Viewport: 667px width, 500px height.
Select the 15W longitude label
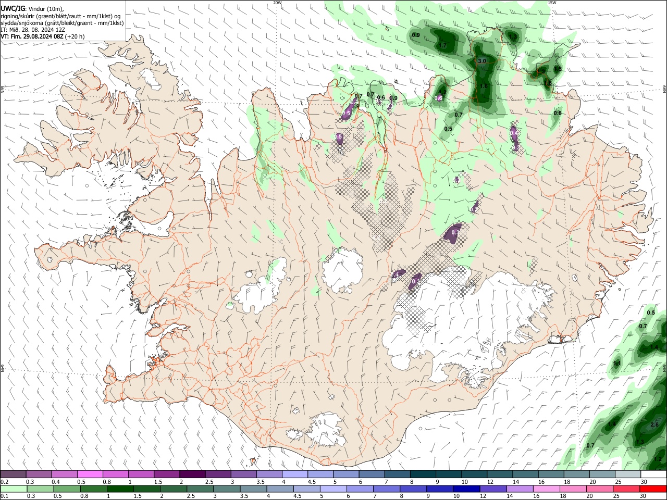tap(552, 3)
